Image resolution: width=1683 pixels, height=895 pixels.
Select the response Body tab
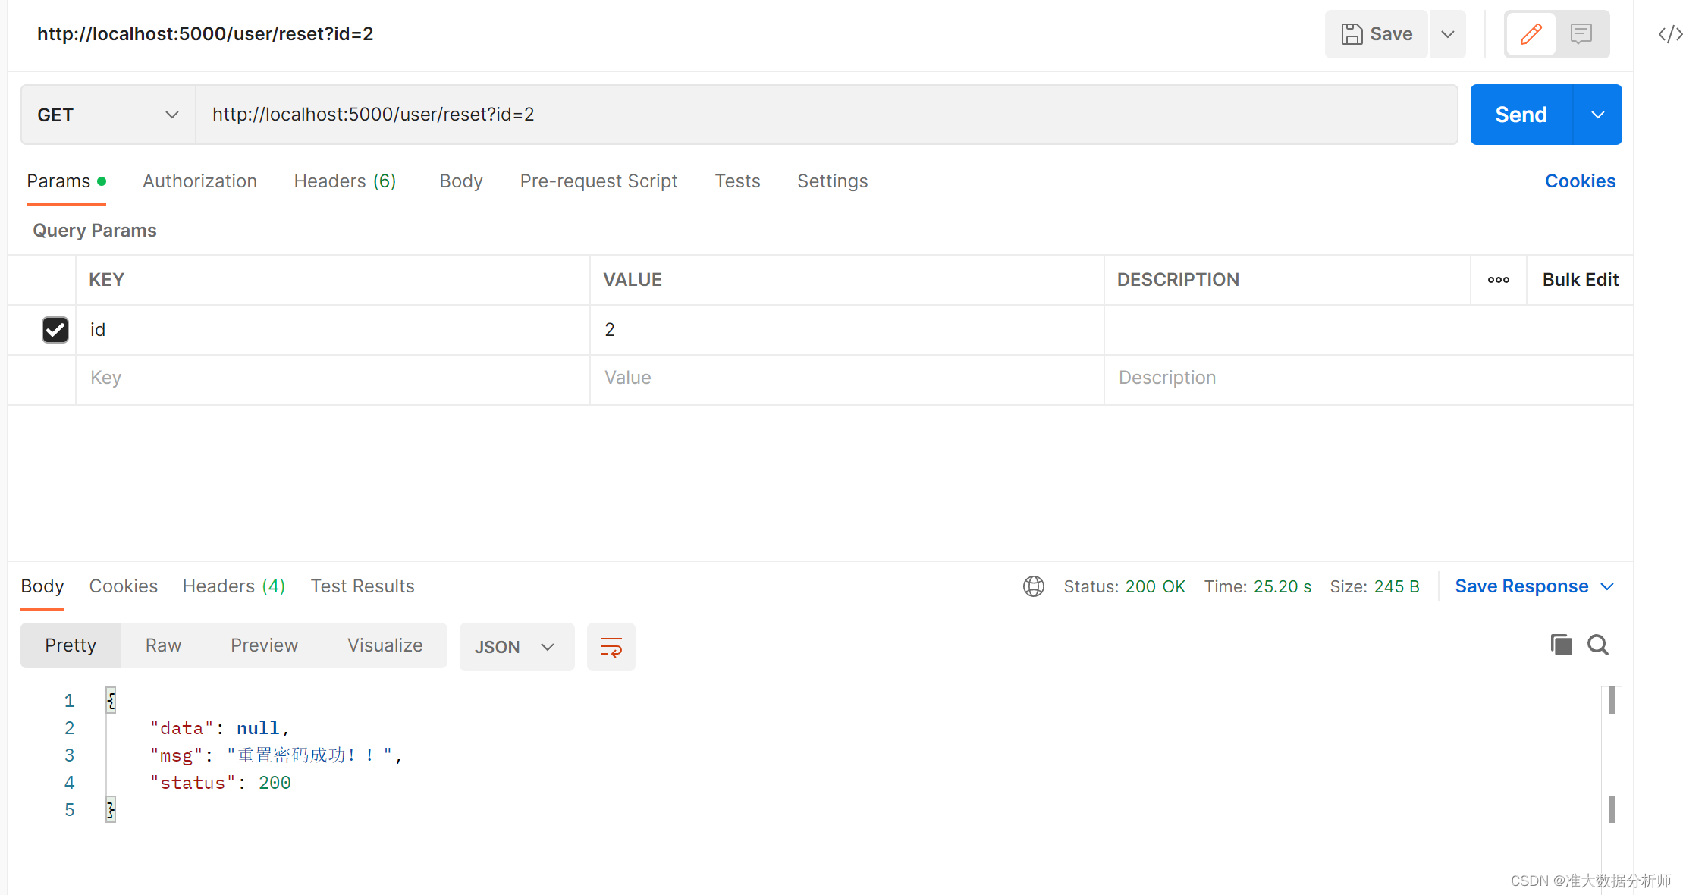coord(42,586)
